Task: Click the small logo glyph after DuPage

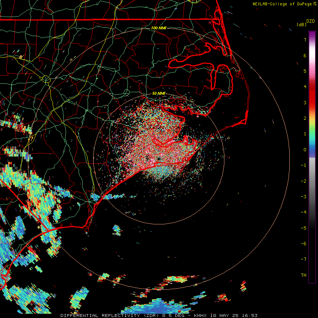Action: tap(315, 4)
